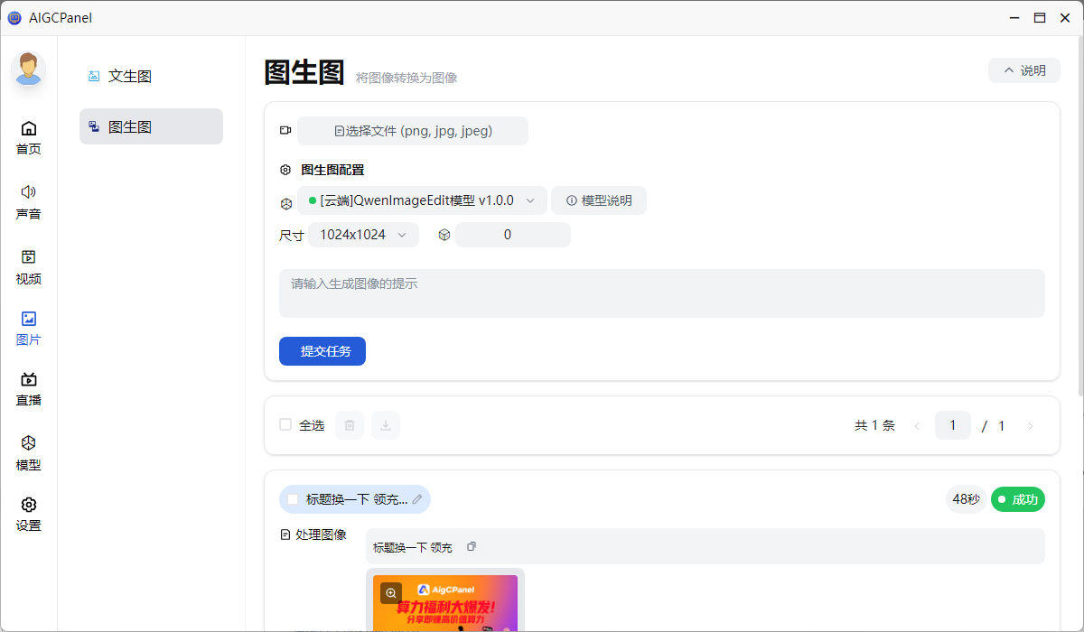1084x632 pixels.
Task: Collapse the 说明 description expander
Action: (1023, 70)
